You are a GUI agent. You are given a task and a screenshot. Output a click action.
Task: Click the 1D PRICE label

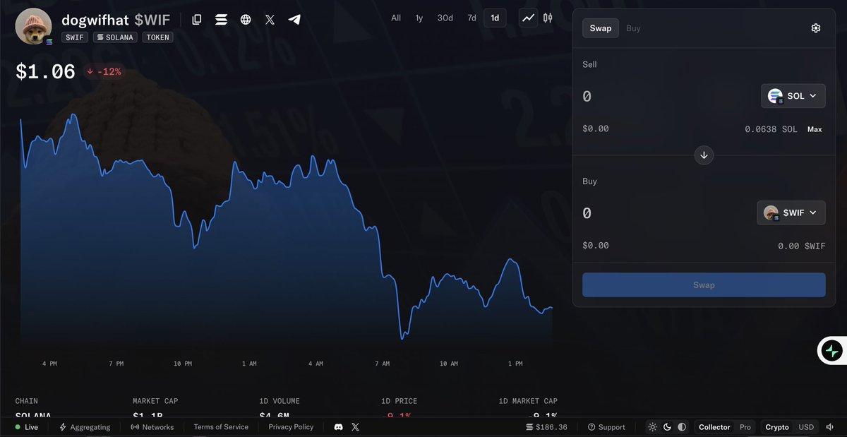tap(401, 401)
